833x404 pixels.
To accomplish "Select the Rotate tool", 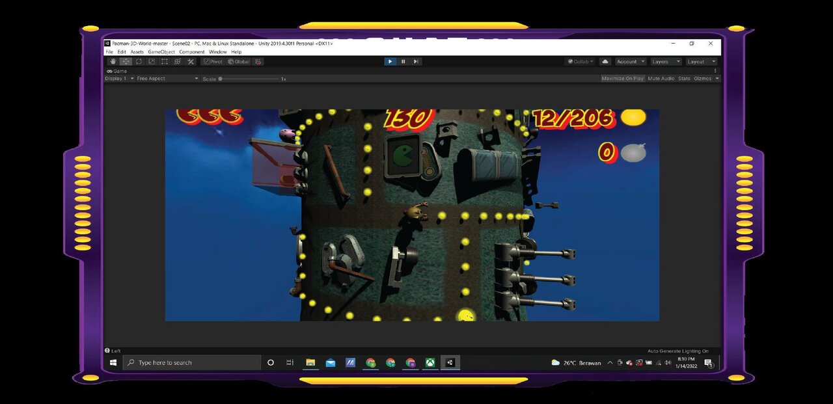I will 139,62.
